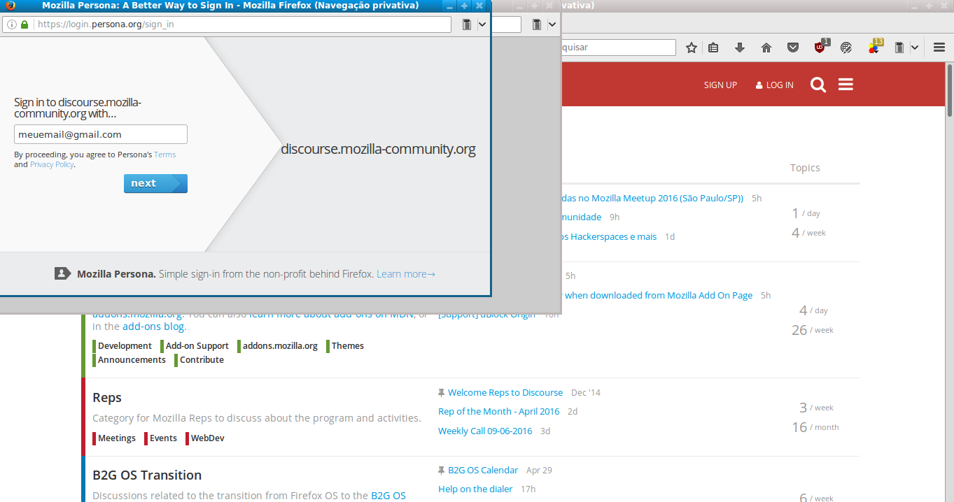Click the user icon beside LOG IN
This screenshot has width=954, height=502.
click(x=759, y=85)
